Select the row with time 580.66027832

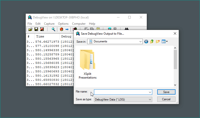point(50,84)
